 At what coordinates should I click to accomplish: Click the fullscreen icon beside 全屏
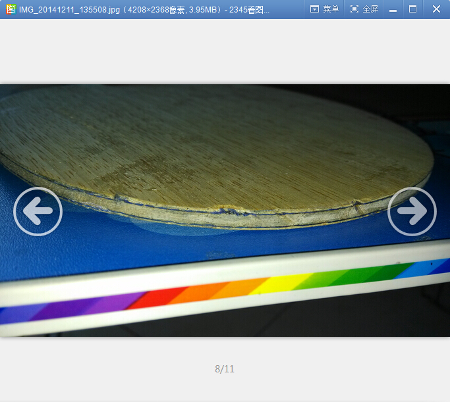(x=354, y=9)
